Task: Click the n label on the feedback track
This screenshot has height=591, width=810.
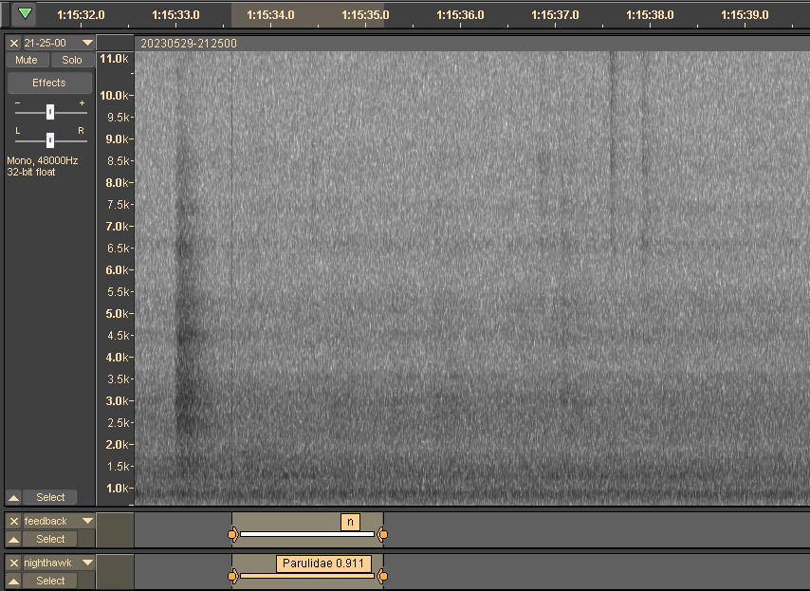Action: pos(350,521)
